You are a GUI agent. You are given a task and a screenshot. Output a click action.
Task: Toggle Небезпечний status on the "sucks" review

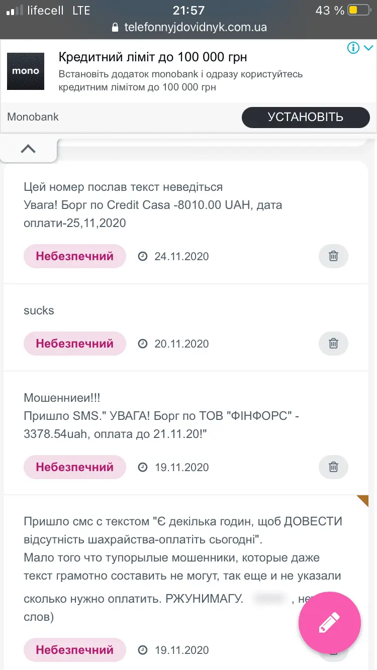(74, 344)
